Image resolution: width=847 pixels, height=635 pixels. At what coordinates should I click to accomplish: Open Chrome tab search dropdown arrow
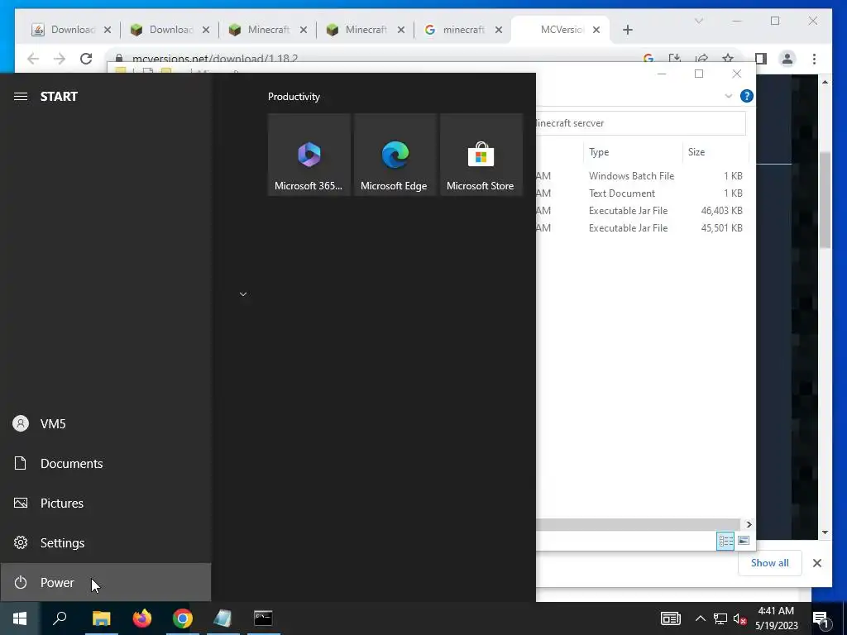(x=698, y=21)
